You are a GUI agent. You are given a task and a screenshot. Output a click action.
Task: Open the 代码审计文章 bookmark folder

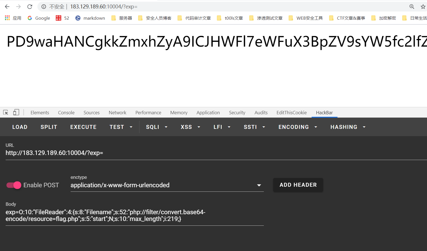[x=194, y=18]
